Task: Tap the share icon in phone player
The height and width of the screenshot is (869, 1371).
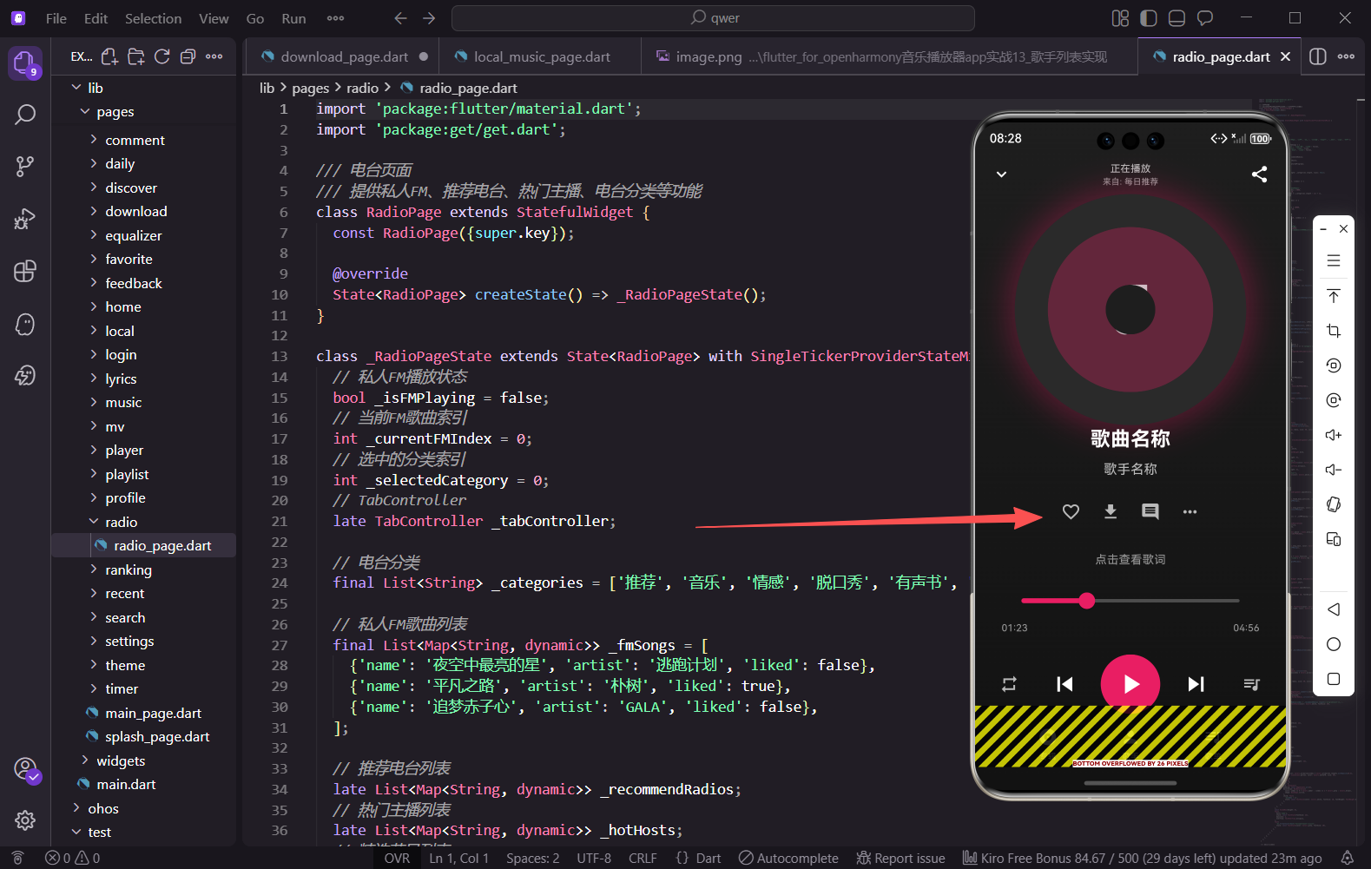Action: click(x=1259, y=174)
